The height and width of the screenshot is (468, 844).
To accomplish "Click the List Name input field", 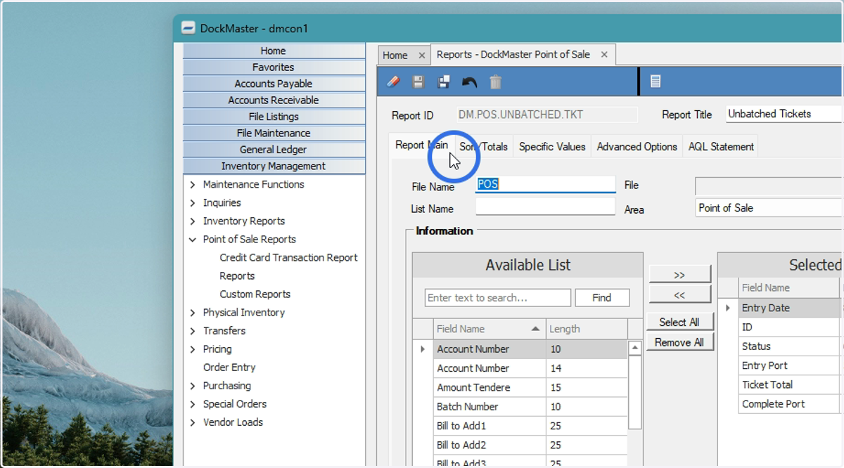I will click(546, 207).
